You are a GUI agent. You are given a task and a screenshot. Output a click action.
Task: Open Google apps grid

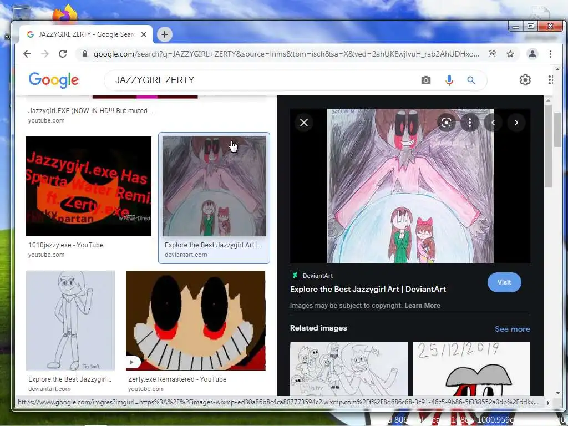tap(550, 80)
